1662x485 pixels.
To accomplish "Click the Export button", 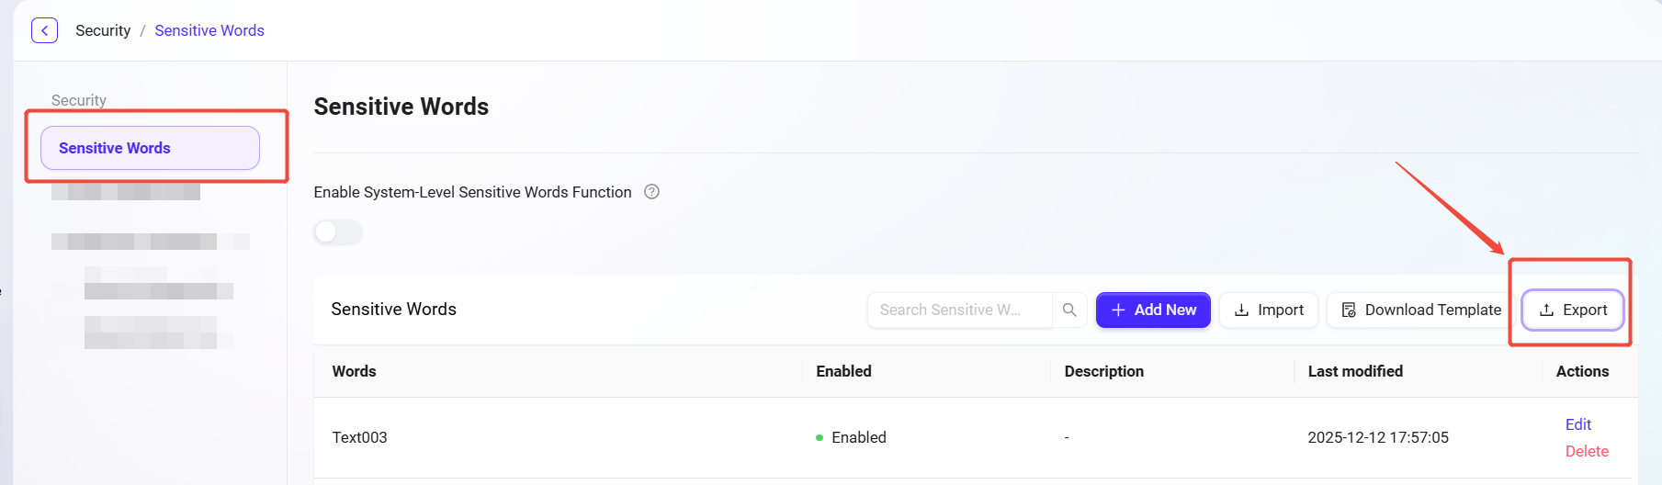I will tap(1573, 310).
